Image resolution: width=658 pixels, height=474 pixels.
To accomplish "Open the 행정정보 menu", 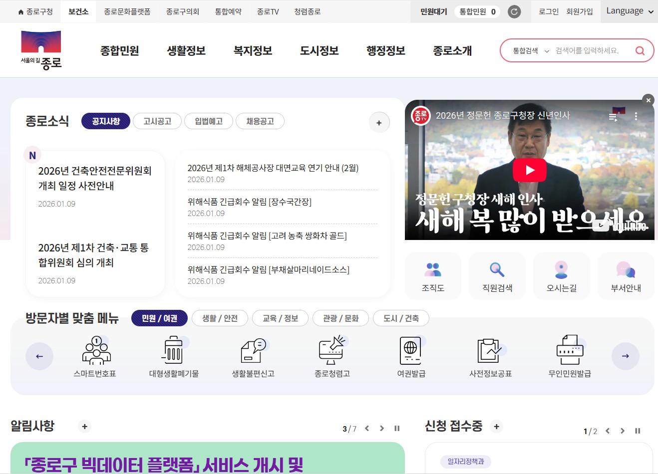I will 386,50.
